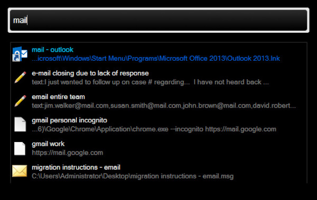The image size is (317, 200).
Task: Click the 'I just wanted to follow up' snippet text
Action: 150,82
